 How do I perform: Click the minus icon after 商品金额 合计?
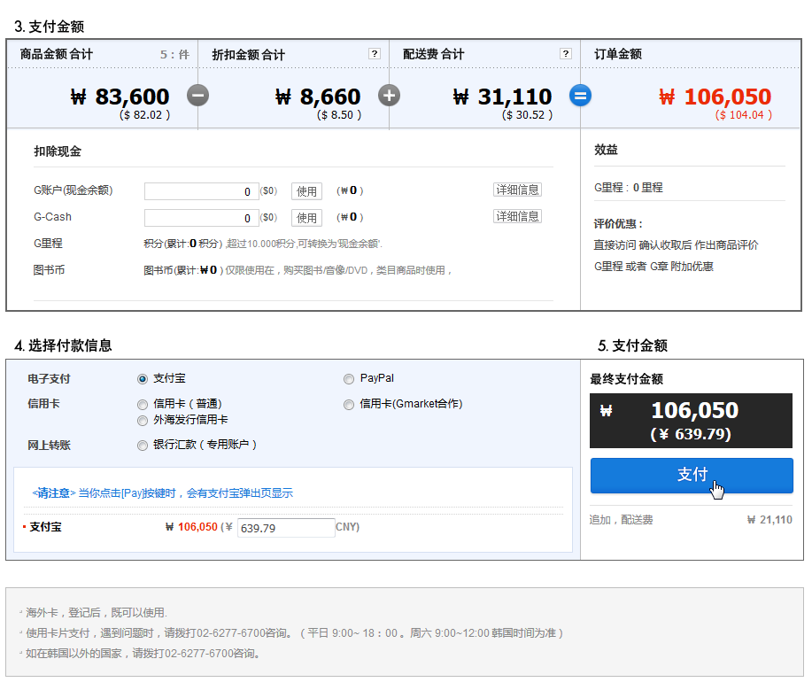(x=197, y=95)
